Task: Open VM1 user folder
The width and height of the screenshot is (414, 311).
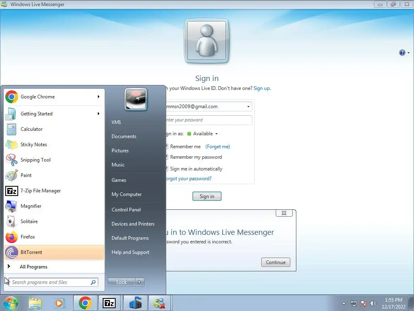Action: click(116, 122)
